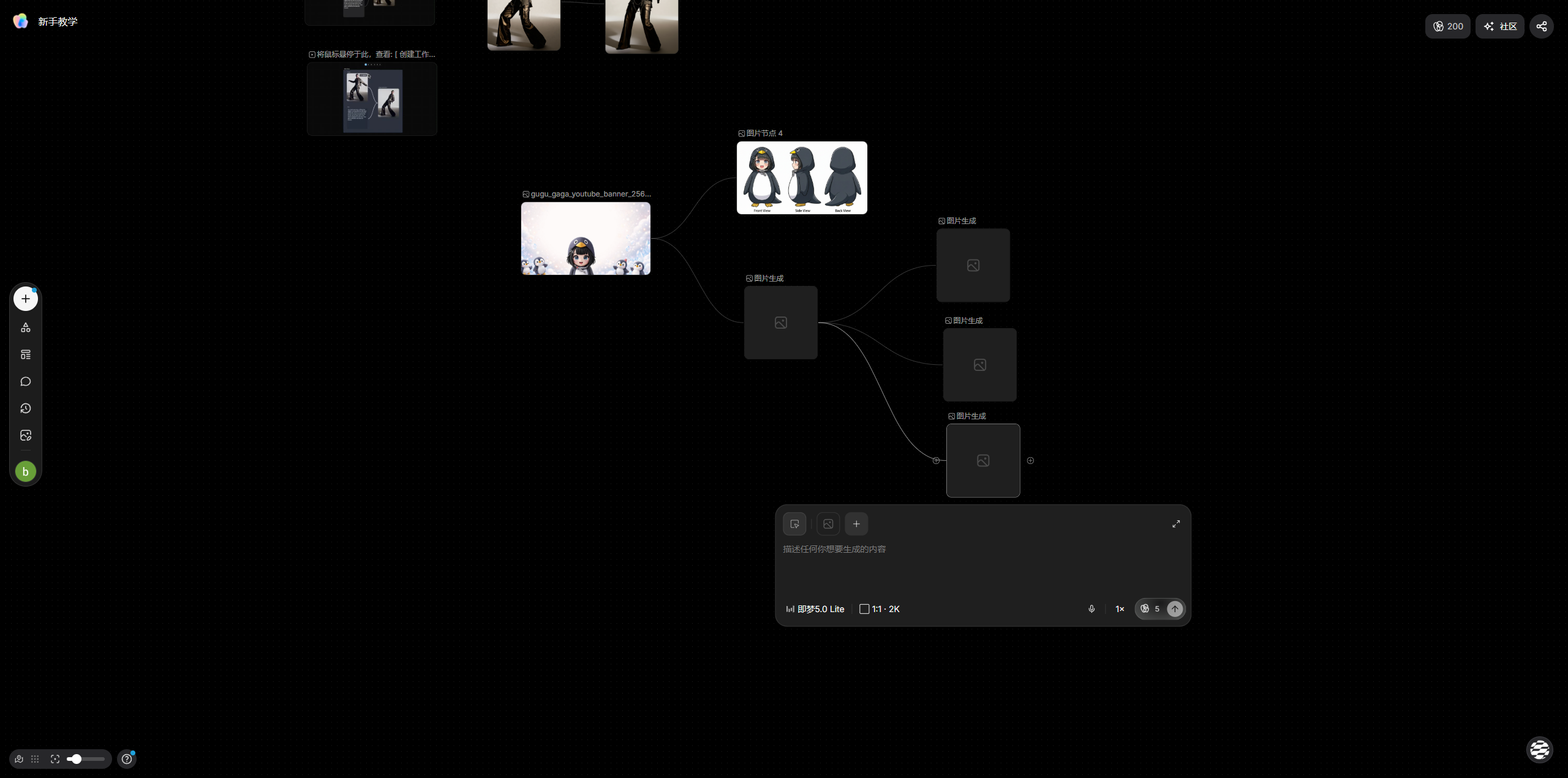The image size is (1568, 778).
Task: Click the 200 credits balance button
Action: (x=1447, y=26)
